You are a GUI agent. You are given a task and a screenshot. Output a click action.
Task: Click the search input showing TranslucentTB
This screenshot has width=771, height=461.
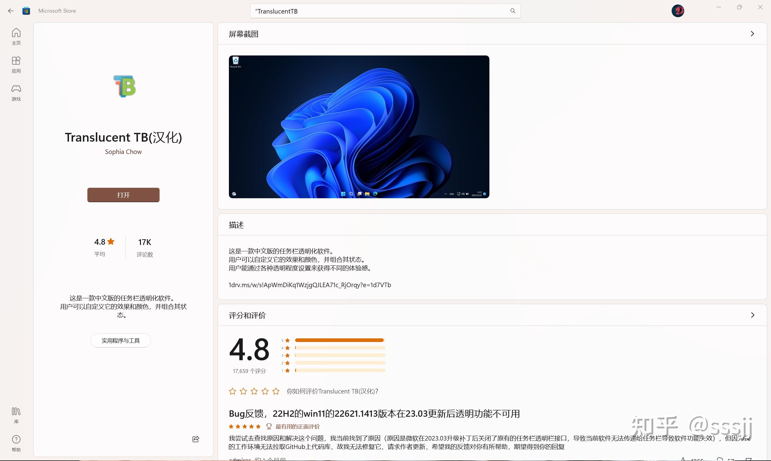(373, 11)
